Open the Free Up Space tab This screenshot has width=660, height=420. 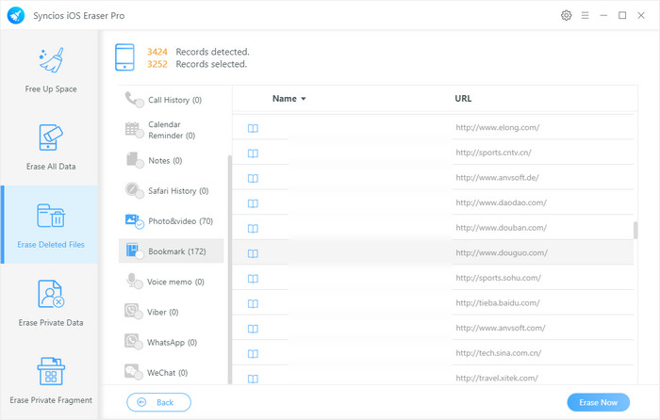(x=50, y=70)
